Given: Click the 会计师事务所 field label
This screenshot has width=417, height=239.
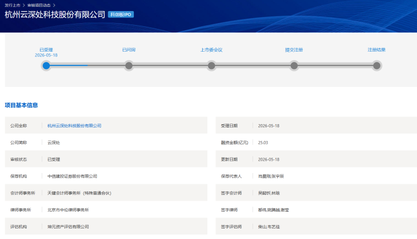Looking at the screenshot, I should pos(23,193).
